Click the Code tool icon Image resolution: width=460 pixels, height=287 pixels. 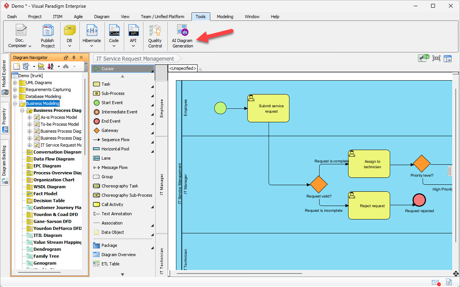click(114, 30)
